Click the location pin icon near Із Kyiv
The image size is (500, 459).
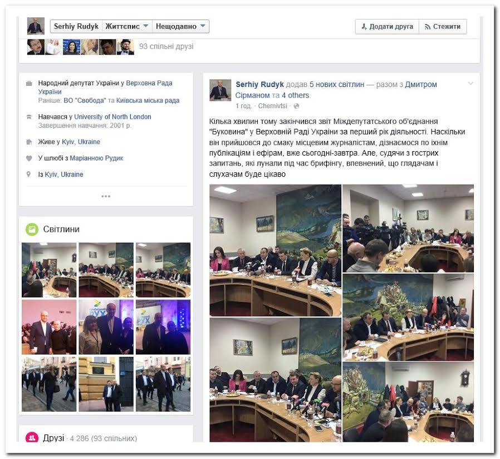[29, 175]
